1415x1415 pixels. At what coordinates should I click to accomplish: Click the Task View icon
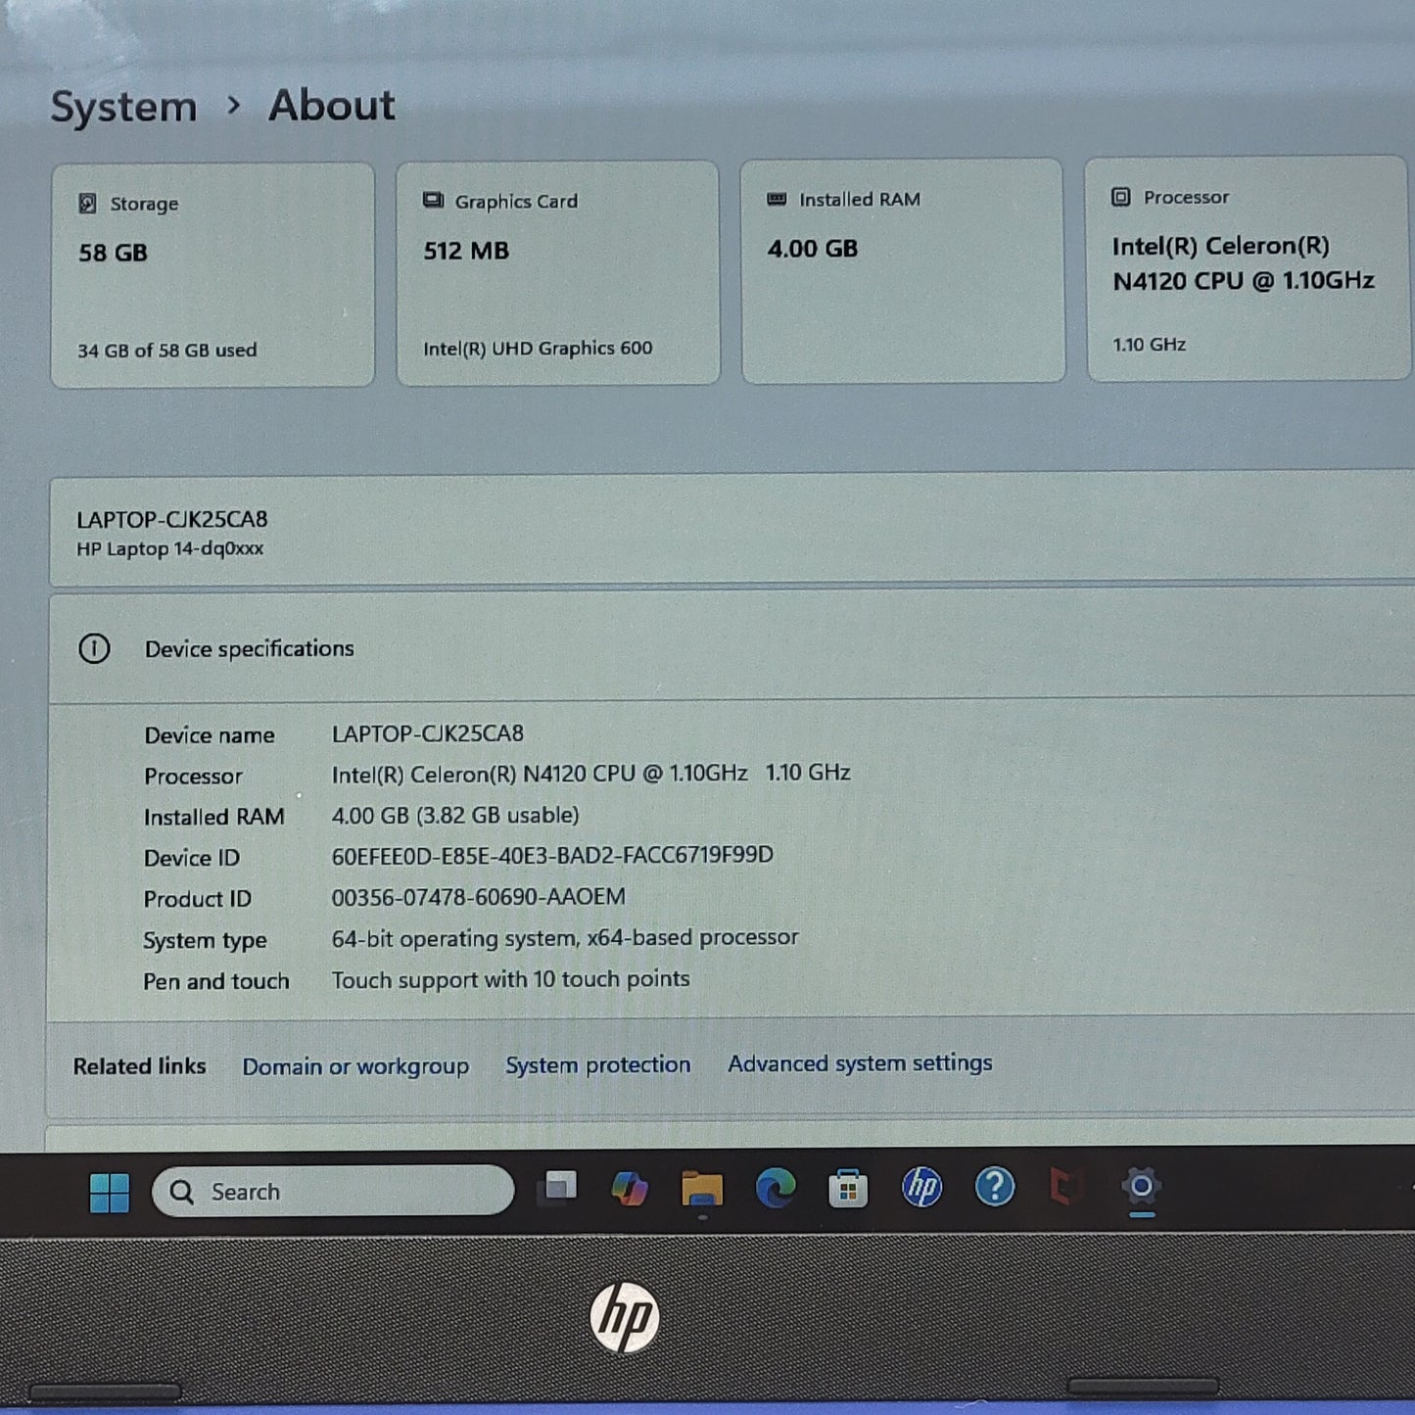pyautogui.click(x=558, y=1189)
